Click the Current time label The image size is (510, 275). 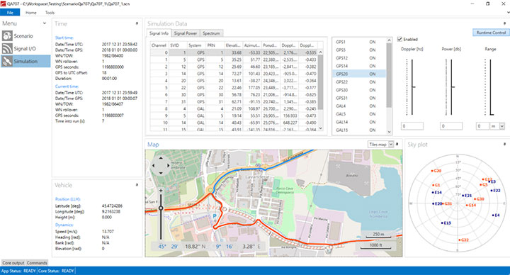(67, 86)
